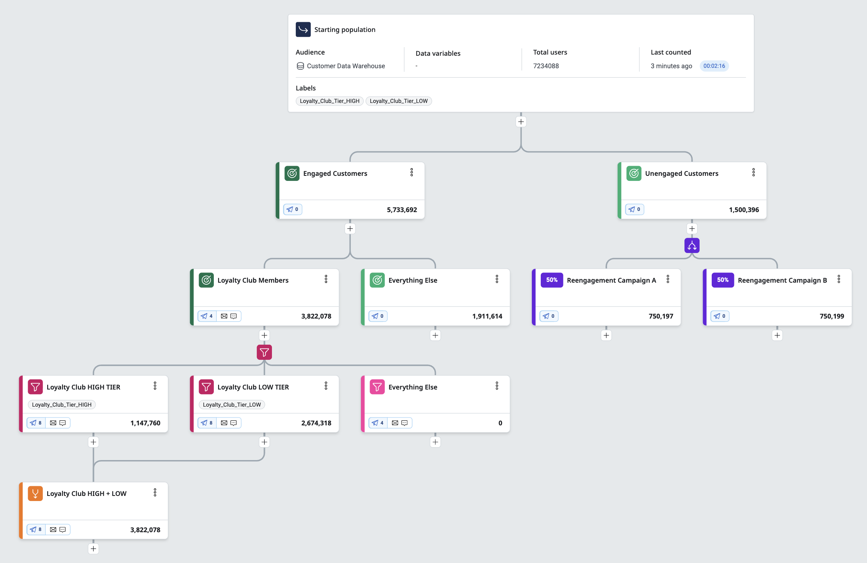Select the Loyalty_Club_Tier_HIGH label in Starting population
Image resolution: width=867 pixels, height=563 pixels.
coord(330,101)
